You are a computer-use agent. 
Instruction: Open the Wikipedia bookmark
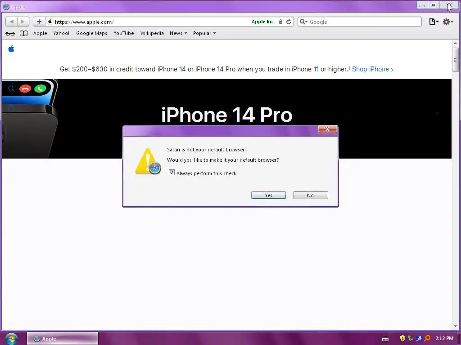coord(152,33)
